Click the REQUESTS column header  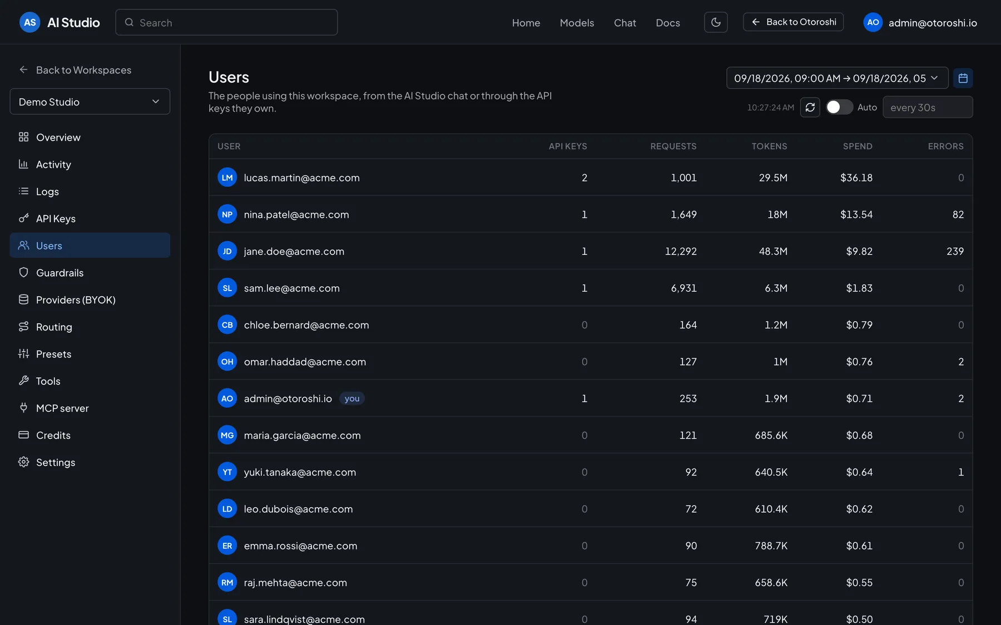pos(673,146)
